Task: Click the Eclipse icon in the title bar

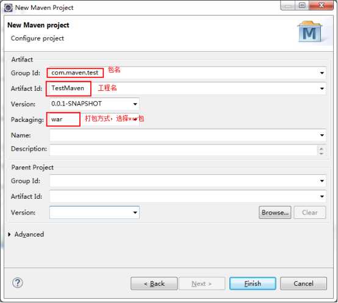Action: [x=9, y=8]
